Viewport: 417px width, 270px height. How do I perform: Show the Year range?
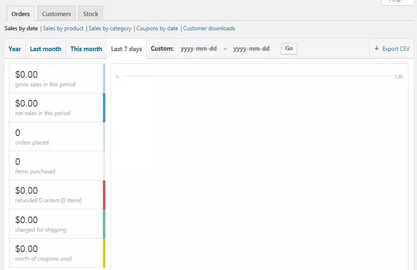(15, 49)
